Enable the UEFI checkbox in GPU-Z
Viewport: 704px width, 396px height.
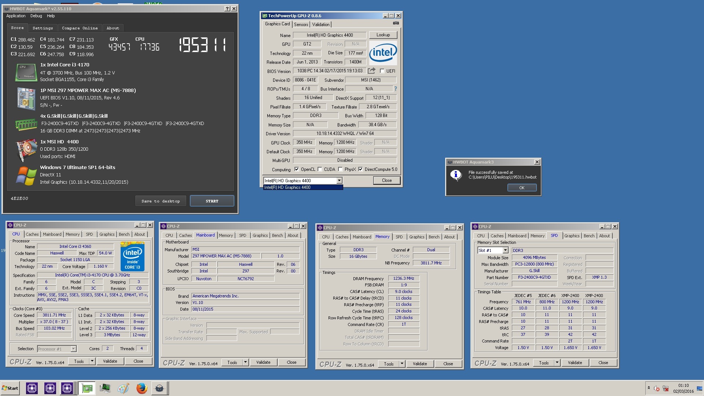pos(382,71)
